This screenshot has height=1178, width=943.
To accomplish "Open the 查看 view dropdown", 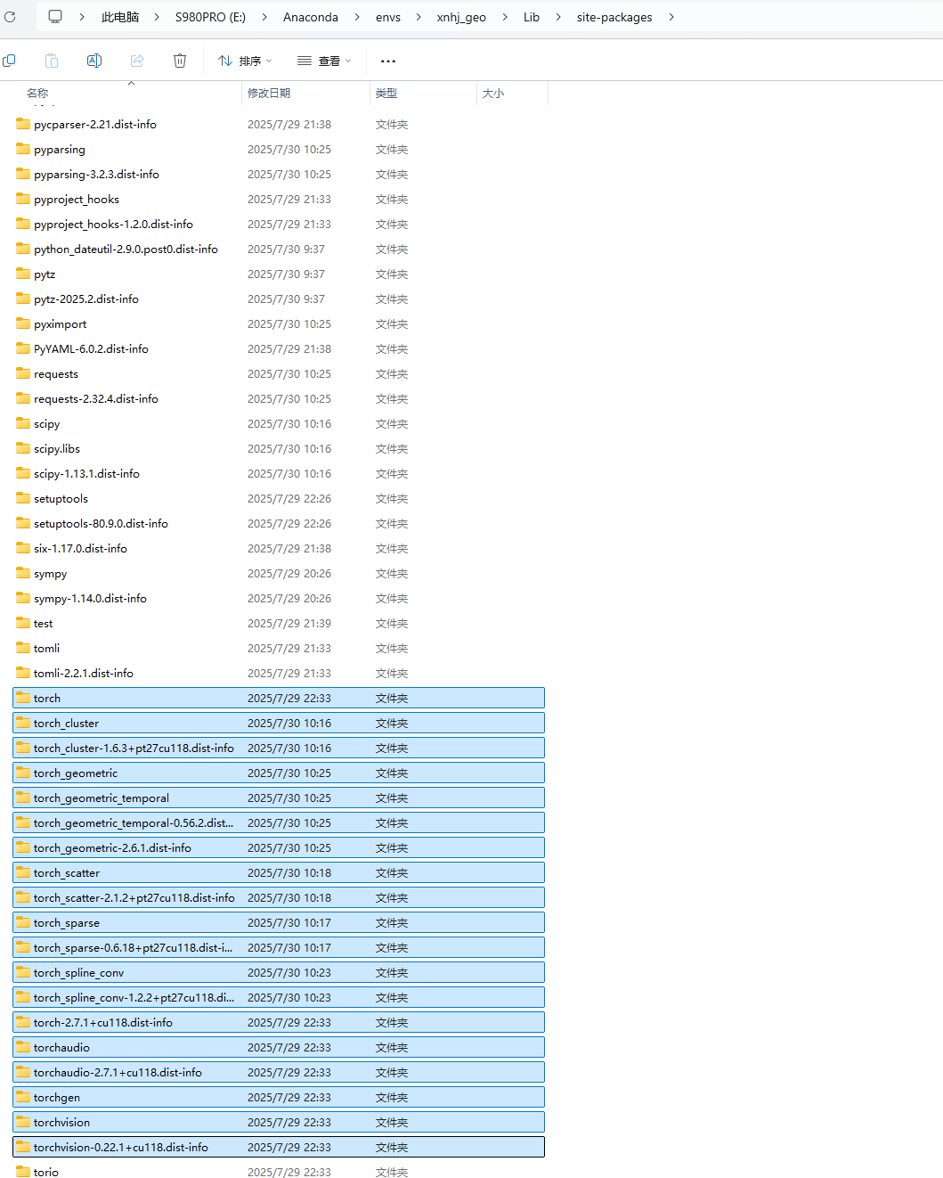I will pos(324,61).
